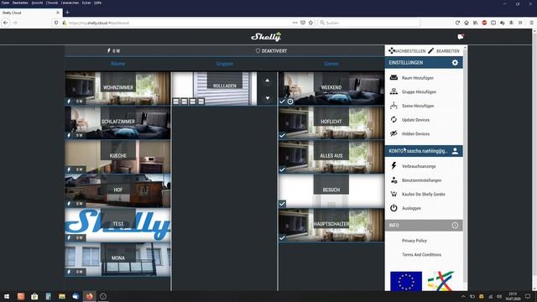Click the move arrows icon beside Nachbestellen

[x=391, y=50]
